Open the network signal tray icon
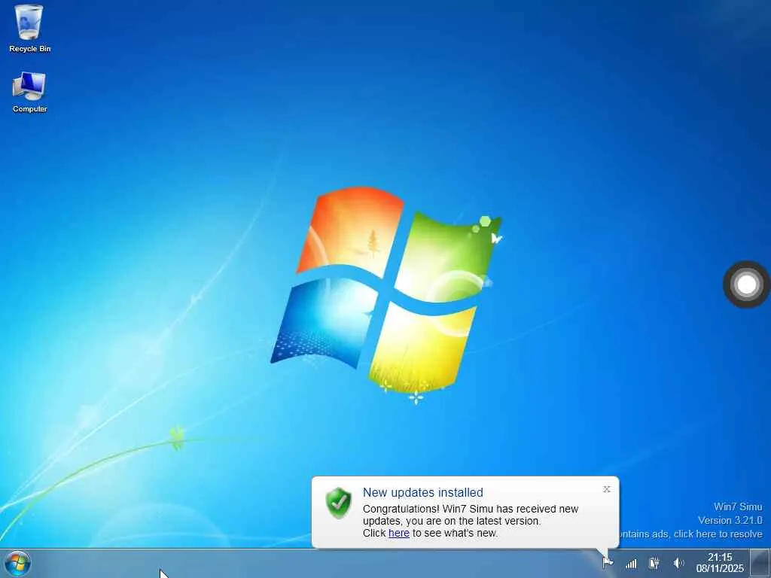The image size is (771, 578). click(631, 563)
